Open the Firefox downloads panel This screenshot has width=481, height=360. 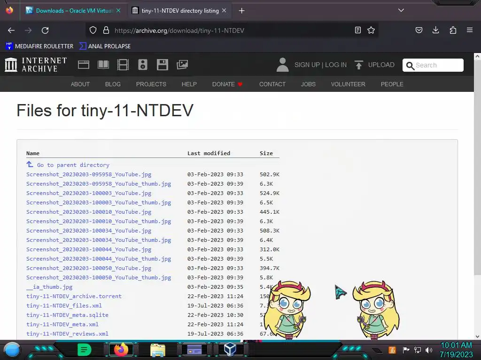(x=435, y=30)
